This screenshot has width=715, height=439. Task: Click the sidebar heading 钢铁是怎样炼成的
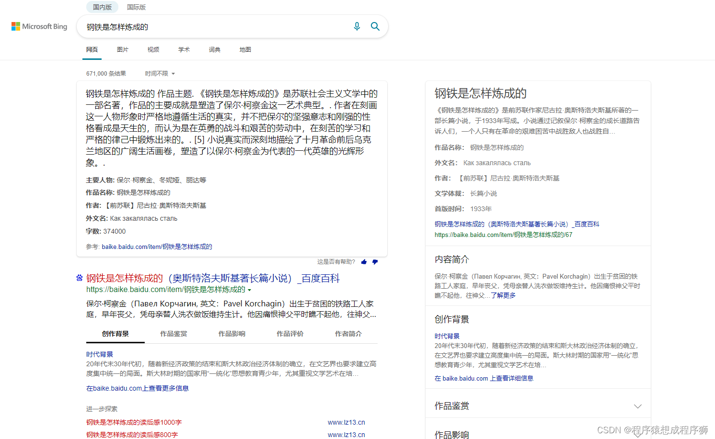480,93
